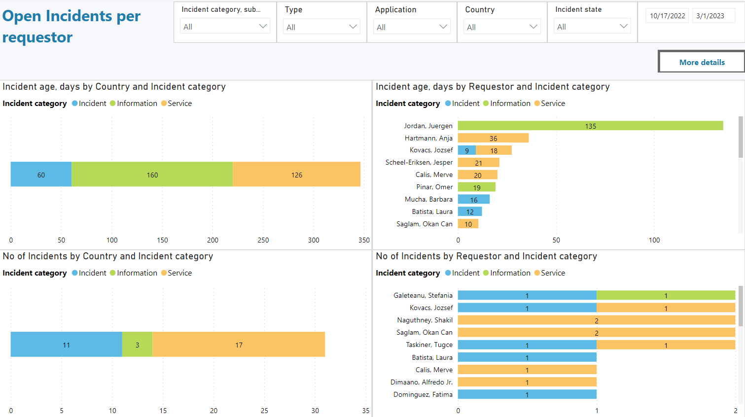Click Galeteanu, Stefania's blue Incident bar
The image size is (745, 417).
(x=527, y=295)
